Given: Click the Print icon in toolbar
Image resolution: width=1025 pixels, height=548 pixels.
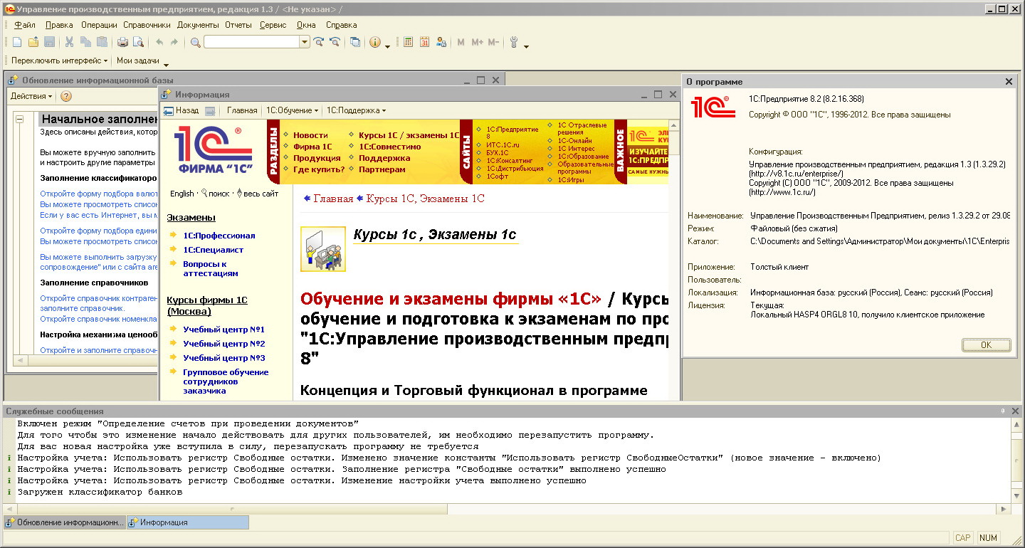Looking at the screenshot, I should [122, 43].
